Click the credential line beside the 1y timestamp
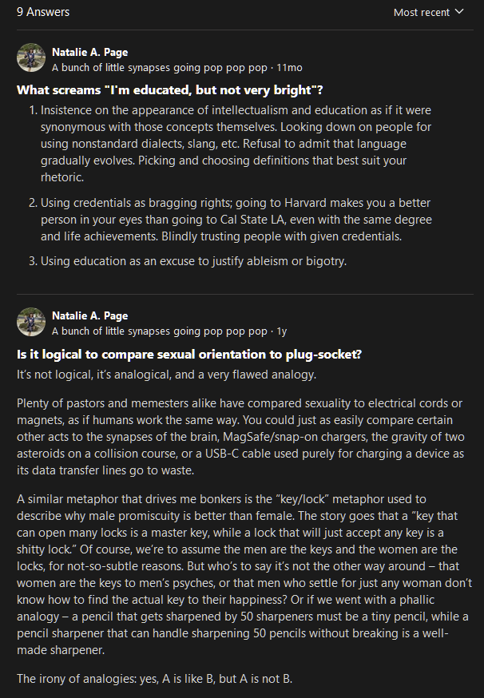Image resolution: width=484 pixels, height=698 pixels. (160, 331)
